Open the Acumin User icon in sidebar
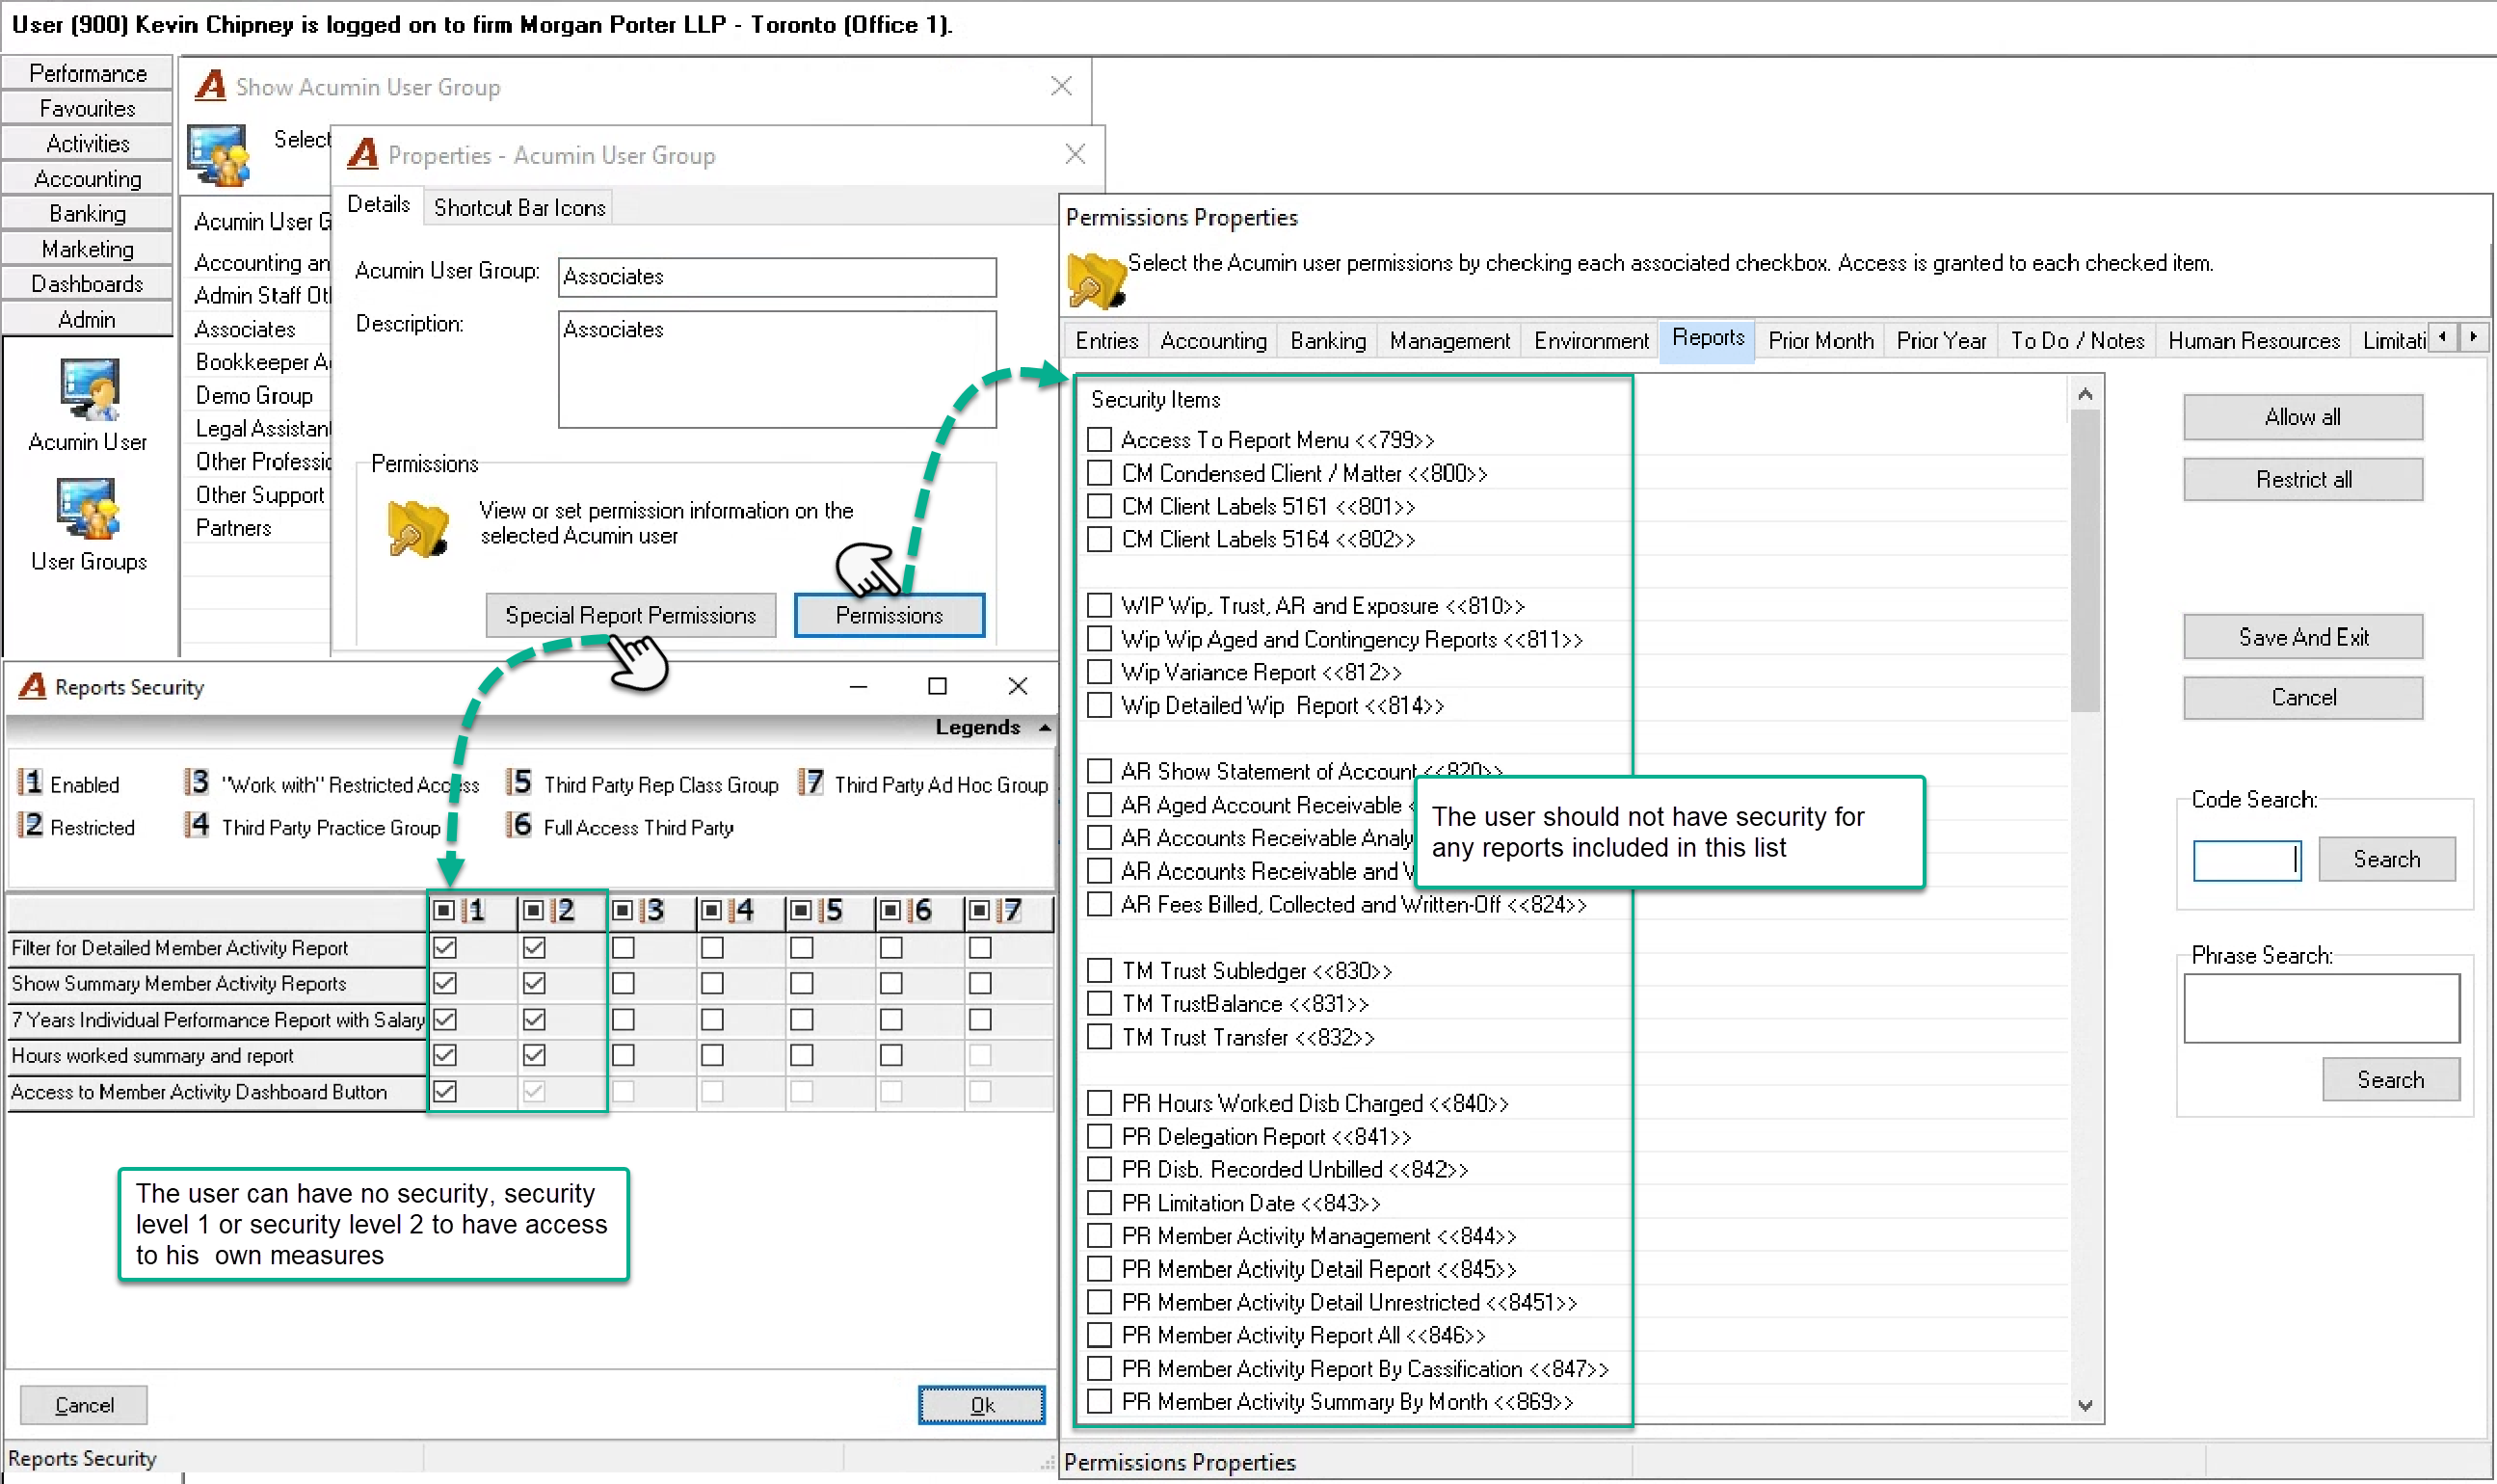The height and width of the screenshot is (1484, 2497). [88, 390]
